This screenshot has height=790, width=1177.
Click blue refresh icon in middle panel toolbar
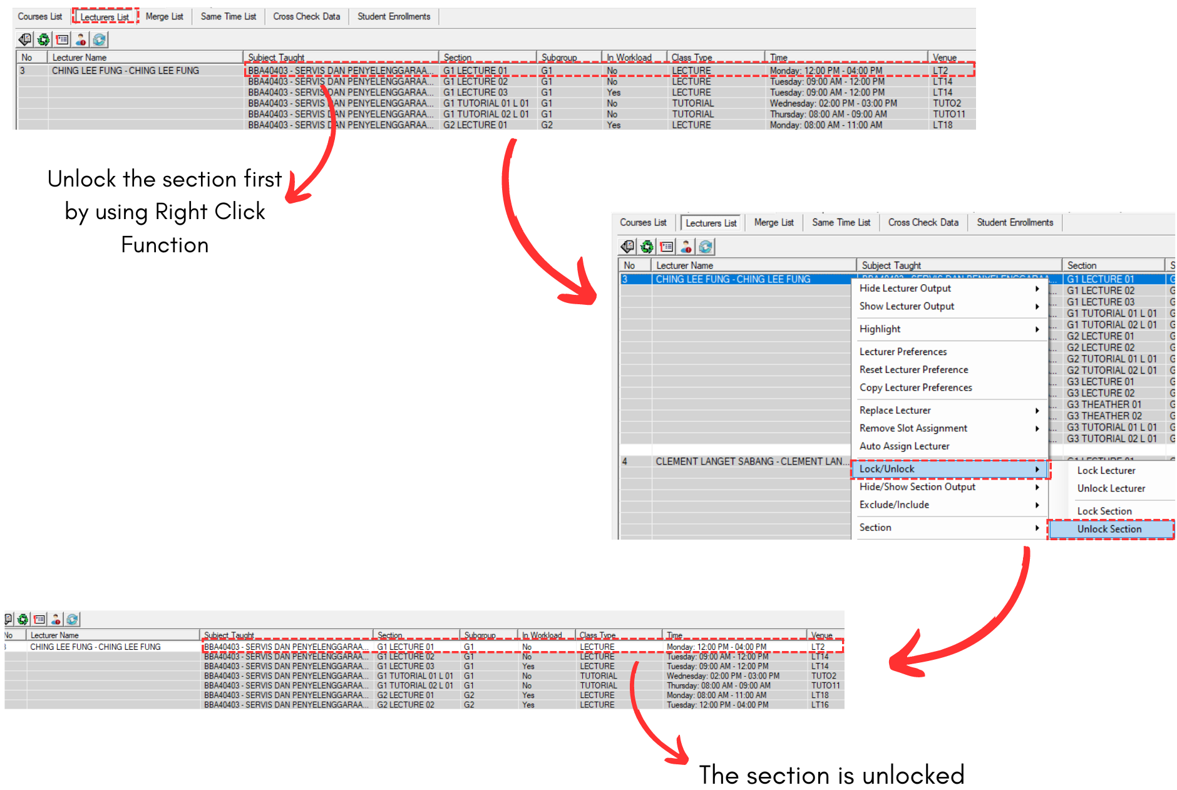pos(706,247)
